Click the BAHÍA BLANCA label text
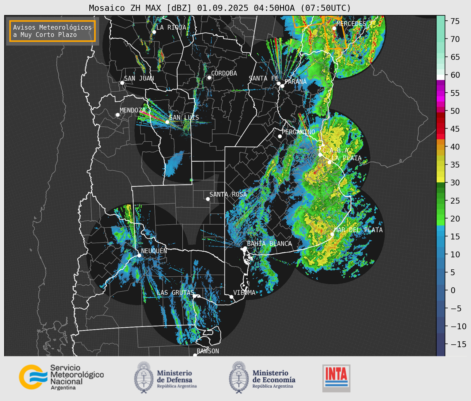Screen dimensions: 471x401 tap(269, 243)
